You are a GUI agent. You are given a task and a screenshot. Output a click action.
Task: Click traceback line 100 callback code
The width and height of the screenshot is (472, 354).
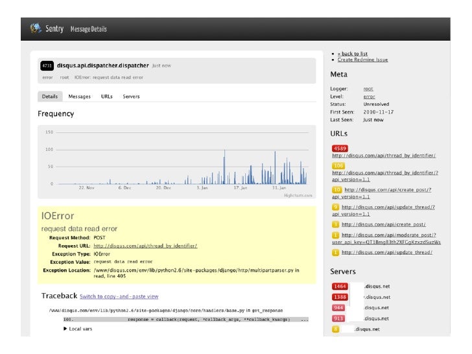coord(209,320)
